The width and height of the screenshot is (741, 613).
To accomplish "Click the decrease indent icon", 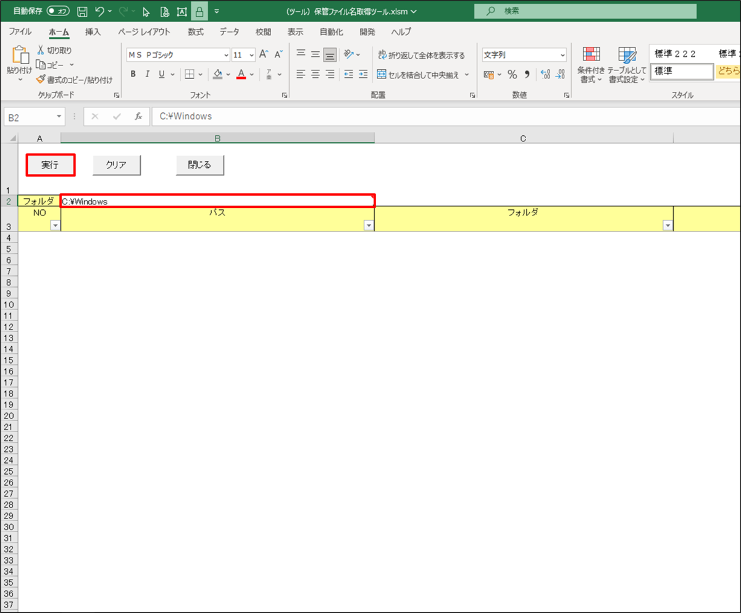I will pyautogui.click(x=349, y=74).
